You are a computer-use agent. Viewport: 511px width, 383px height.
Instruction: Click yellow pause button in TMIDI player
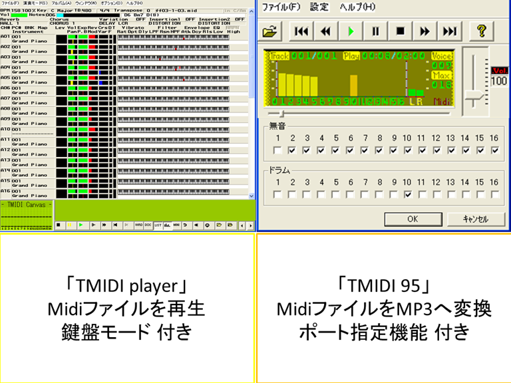tap(69, 225)
